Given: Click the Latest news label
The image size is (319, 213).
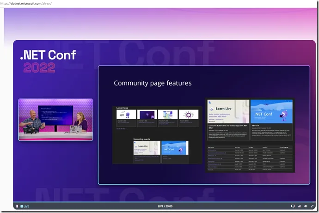Looking at the screenshot, I should 122,108.
